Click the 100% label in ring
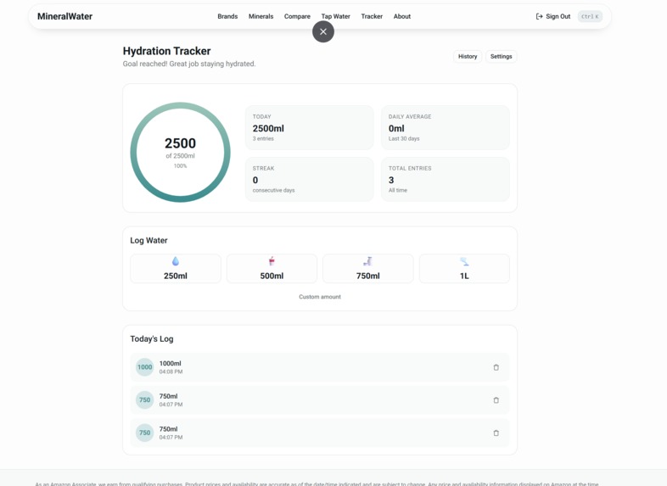The height and width of the screenshot is (486, 667). pyautogui.click(x=181, y=166)
